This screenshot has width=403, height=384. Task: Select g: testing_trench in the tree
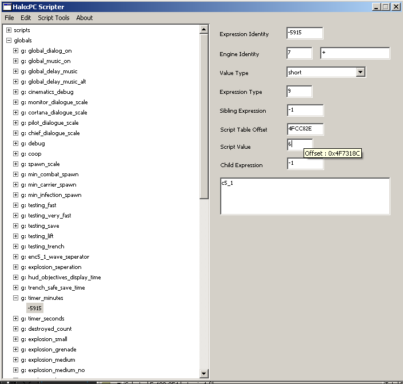click(46, 247)
